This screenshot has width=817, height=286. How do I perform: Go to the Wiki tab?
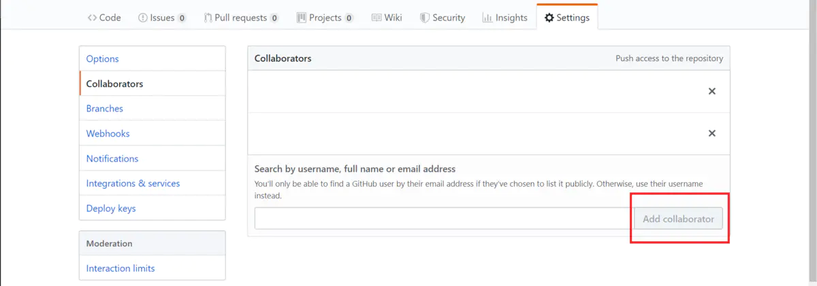click(387, 18)
